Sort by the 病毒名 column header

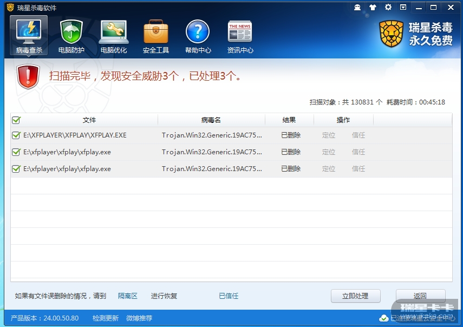[211, 120]
